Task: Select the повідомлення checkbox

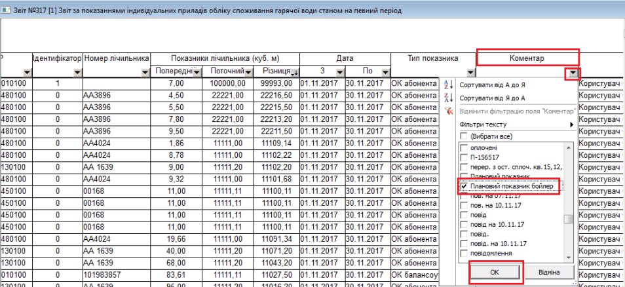Action: pyautogui.click(x=464, y=253)
